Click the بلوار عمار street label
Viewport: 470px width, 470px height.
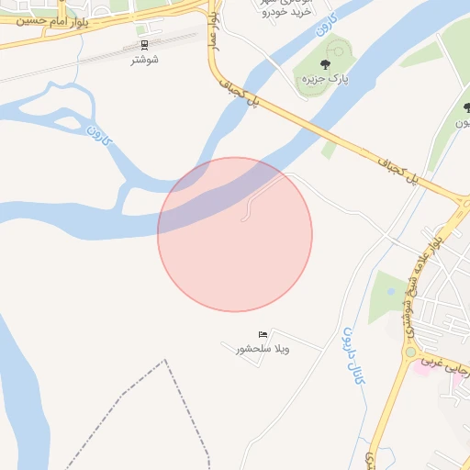coord(213,31)
